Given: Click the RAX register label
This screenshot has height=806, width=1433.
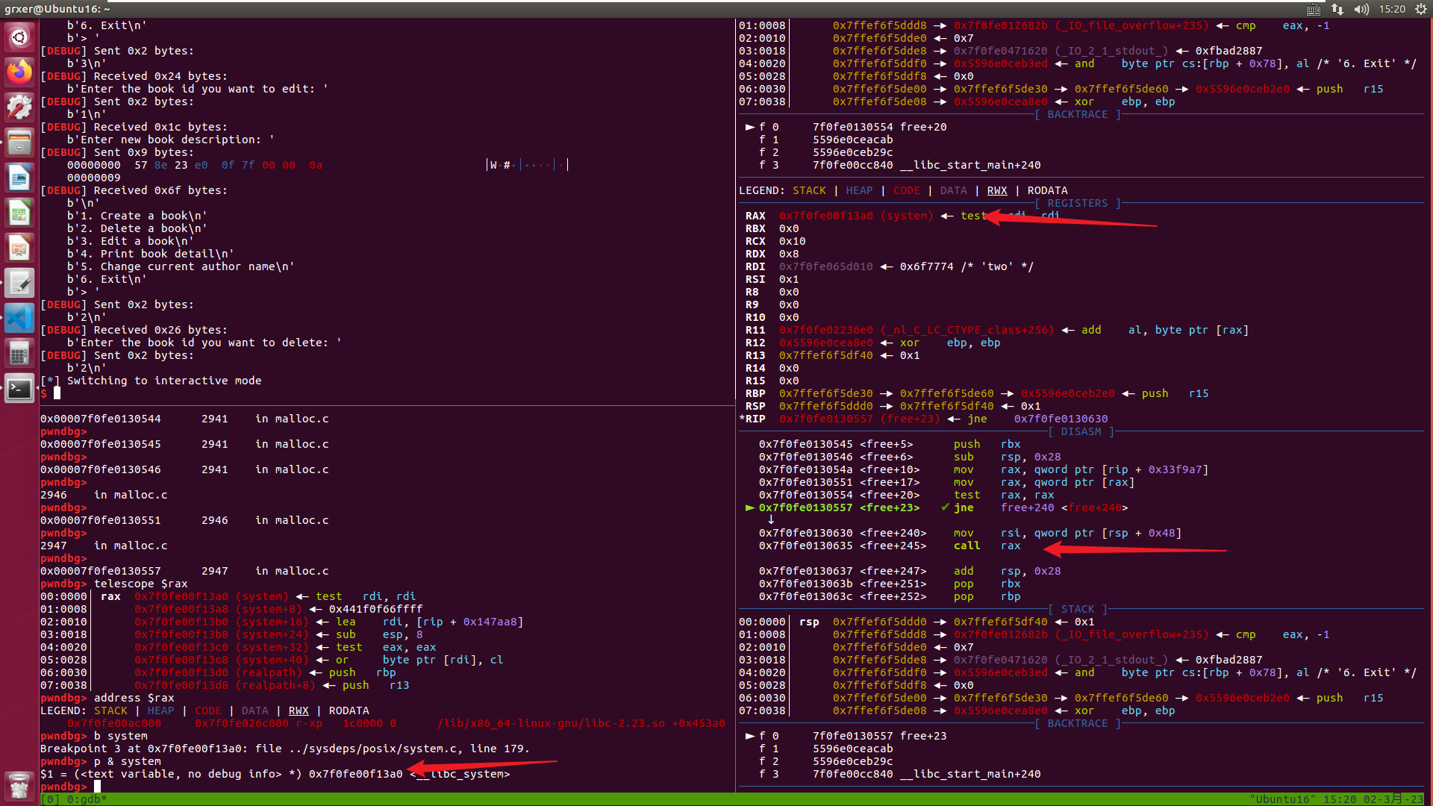Looking at the screenshot, I should 755,216.
